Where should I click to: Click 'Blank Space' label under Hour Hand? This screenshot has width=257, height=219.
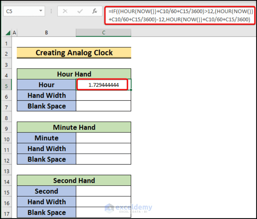point(47,106)
